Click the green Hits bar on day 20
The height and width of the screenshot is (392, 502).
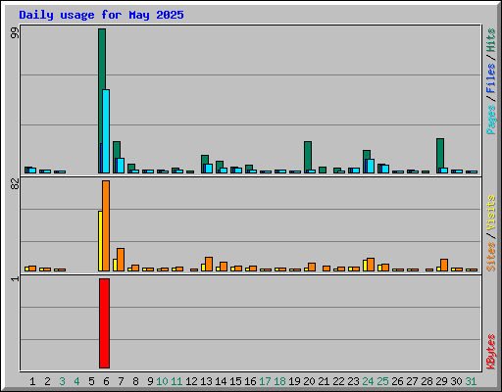(x=308, y=156)
